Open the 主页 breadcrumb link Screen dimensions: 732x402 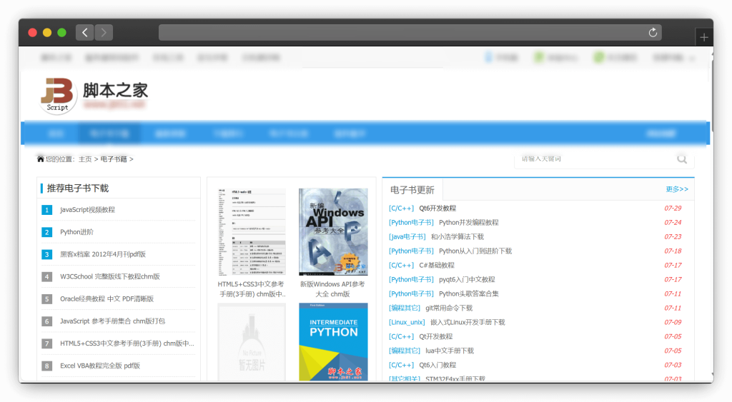tap(86, 159)
